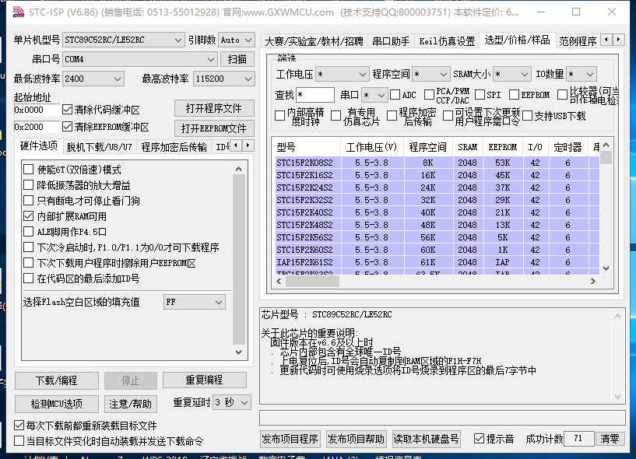Toggle 清除代码缓冲区 checkbox
The width and height of the screenshot is (636, 459).
pyautogui.click(x=67, y=110)
